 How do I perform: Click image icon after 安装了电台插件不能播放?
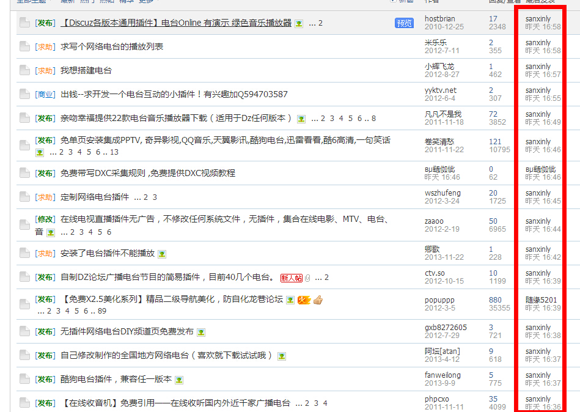coord(162,254)
